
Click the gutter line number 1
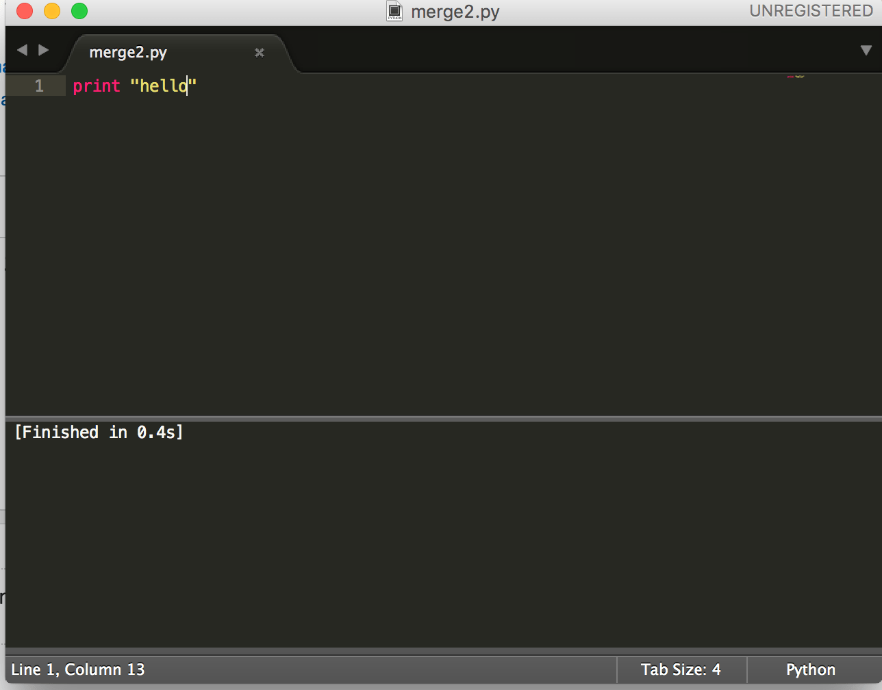[x=37, y=86]
